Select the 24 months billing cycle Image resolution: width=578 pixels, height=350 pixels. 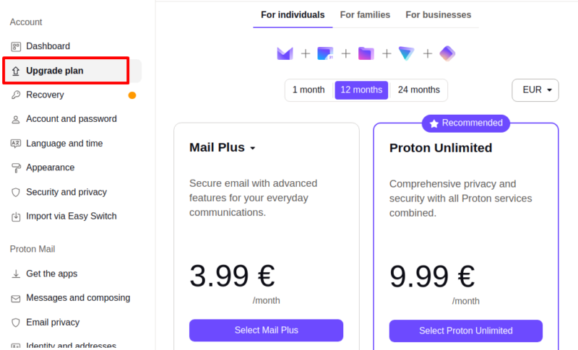(418, 90)
